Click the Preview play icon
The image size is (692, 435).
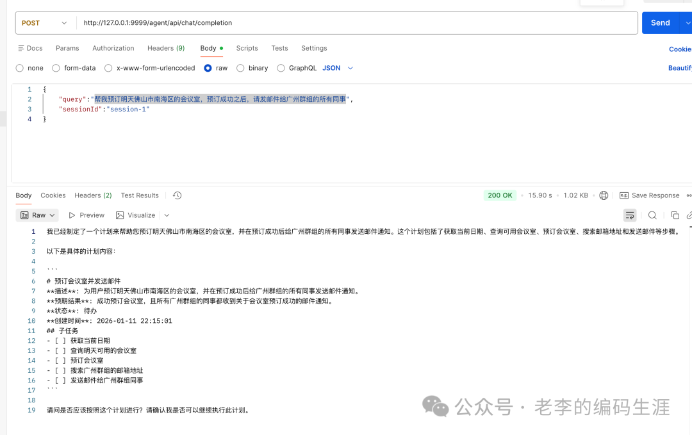pyautogui.click(x=72, y=215)
